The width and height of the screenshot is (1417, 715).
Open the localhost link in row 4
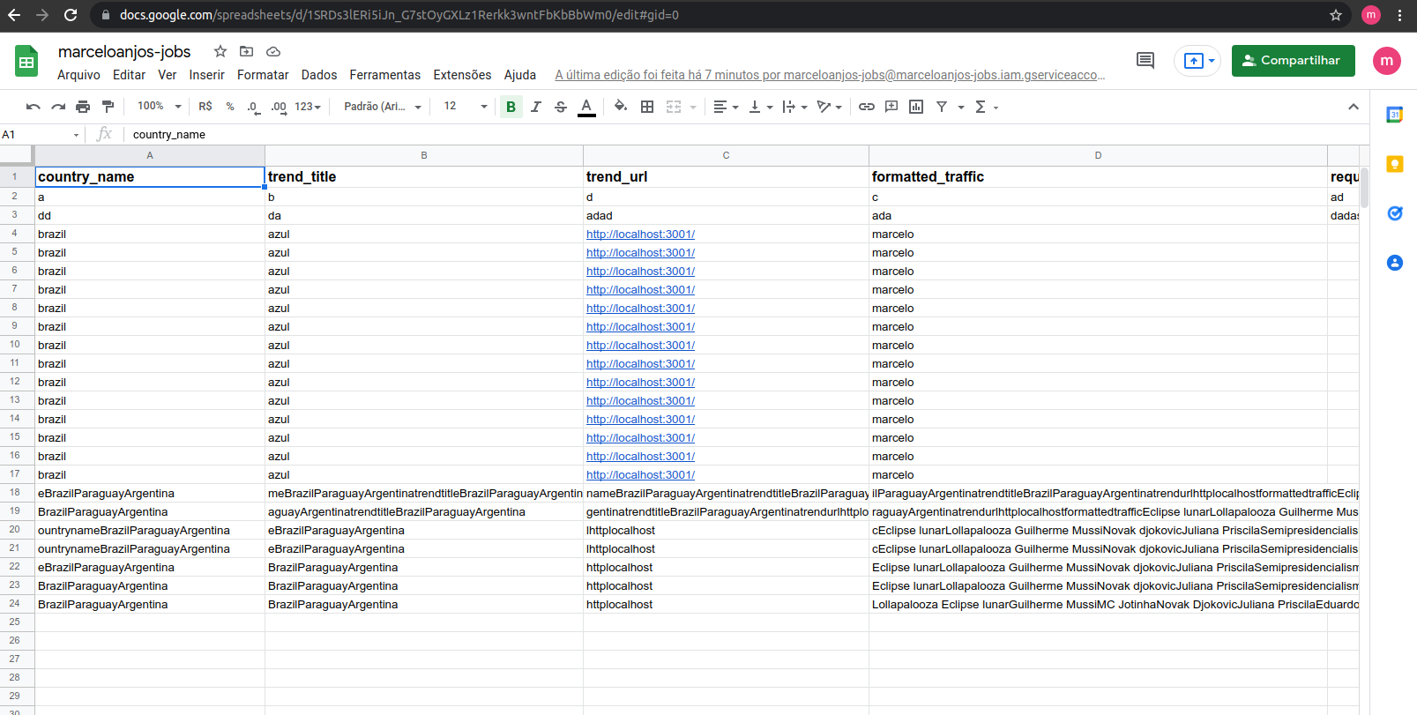[x=640, y=235]
